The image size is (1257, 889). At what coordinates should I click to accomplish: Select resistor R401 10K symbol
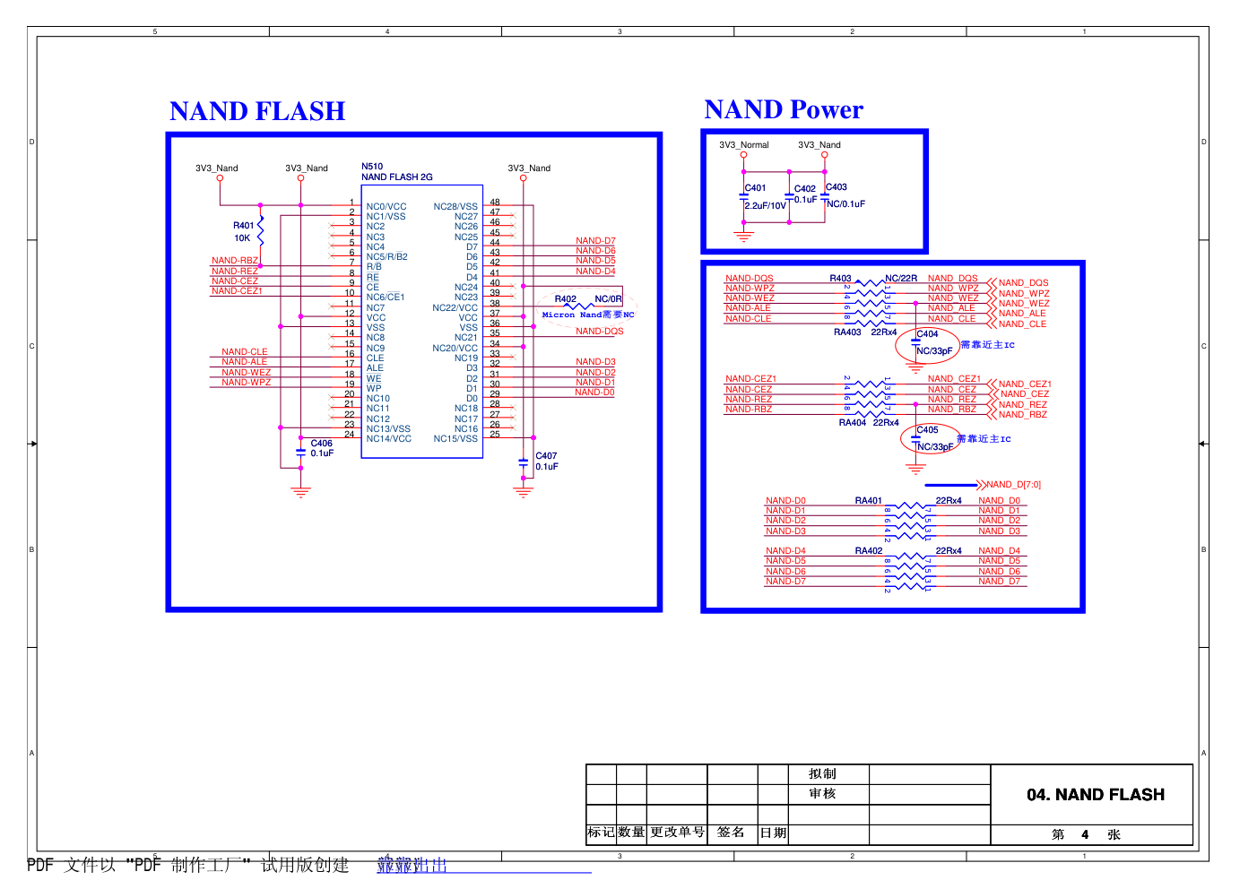click(260, 231)
